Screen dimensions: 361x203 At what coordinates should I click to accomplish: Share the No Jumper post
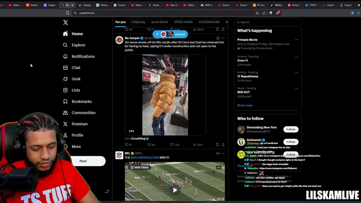(223, 145)
